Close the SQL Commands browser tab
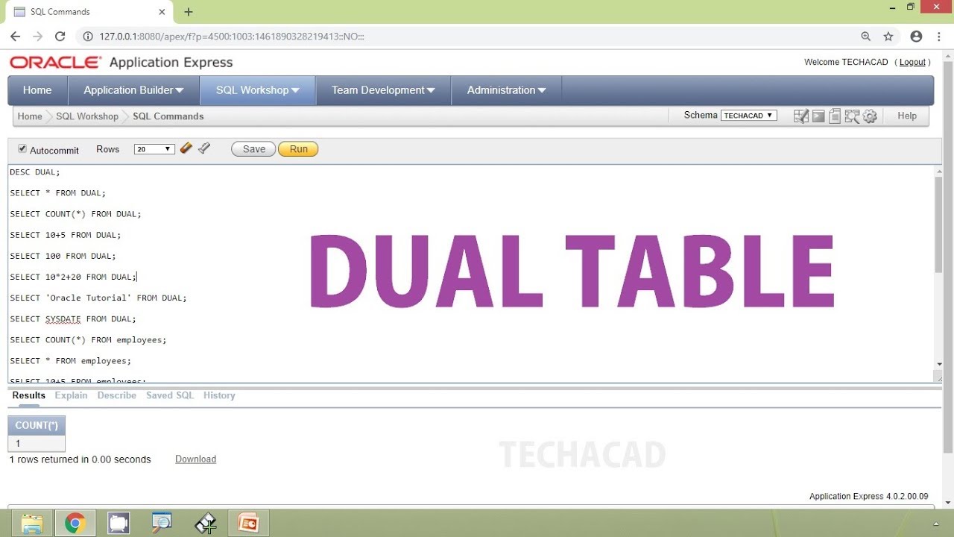Screen dimensions: 954x537 pos(162,12)
